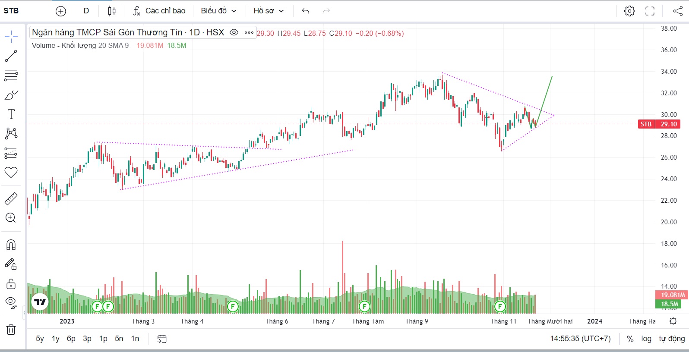Select the 1y time range

(56, 339)
